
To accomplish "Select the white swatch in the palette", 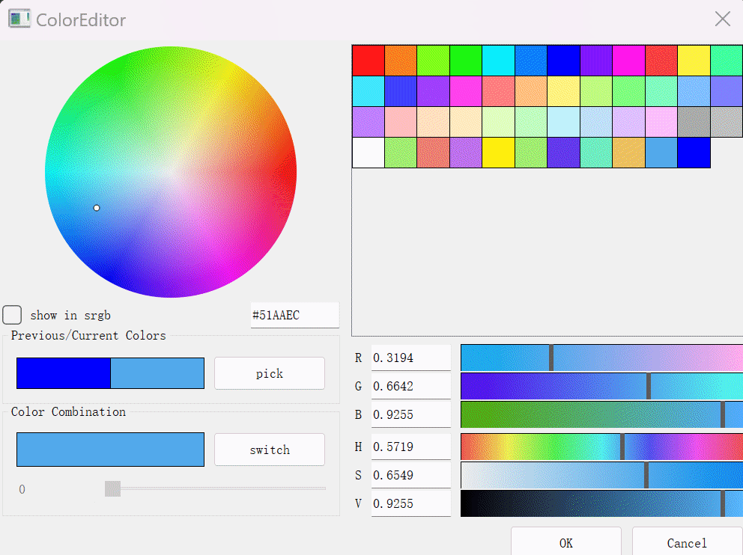I will click(x=369, y=153).
